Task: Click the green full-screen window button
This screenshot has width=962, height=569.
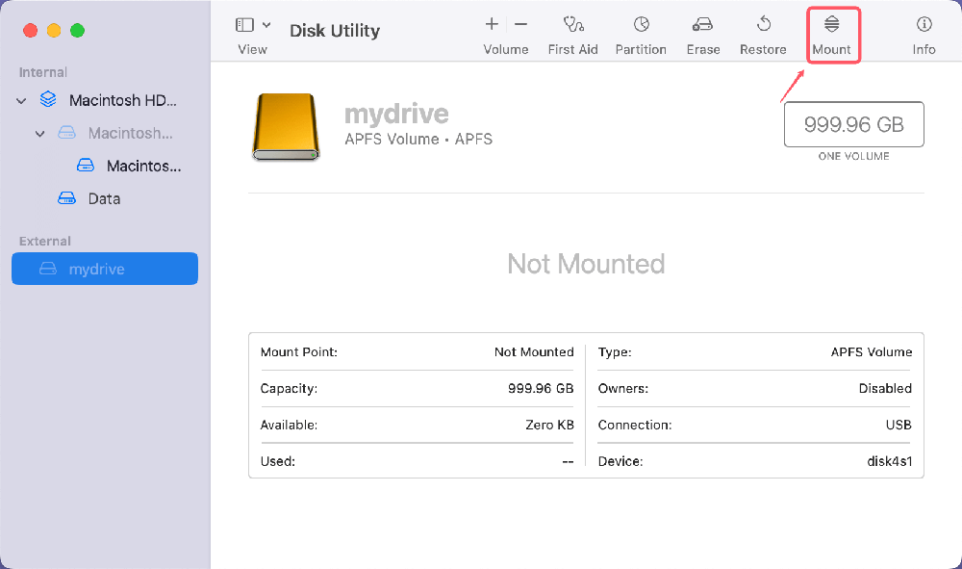Action: pyautogui.click(x=77, y=31)
